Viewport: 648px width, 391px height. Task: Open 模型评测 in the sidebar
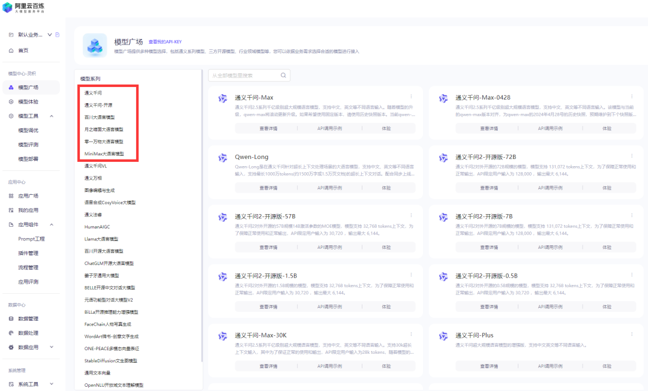pos(28,145)
